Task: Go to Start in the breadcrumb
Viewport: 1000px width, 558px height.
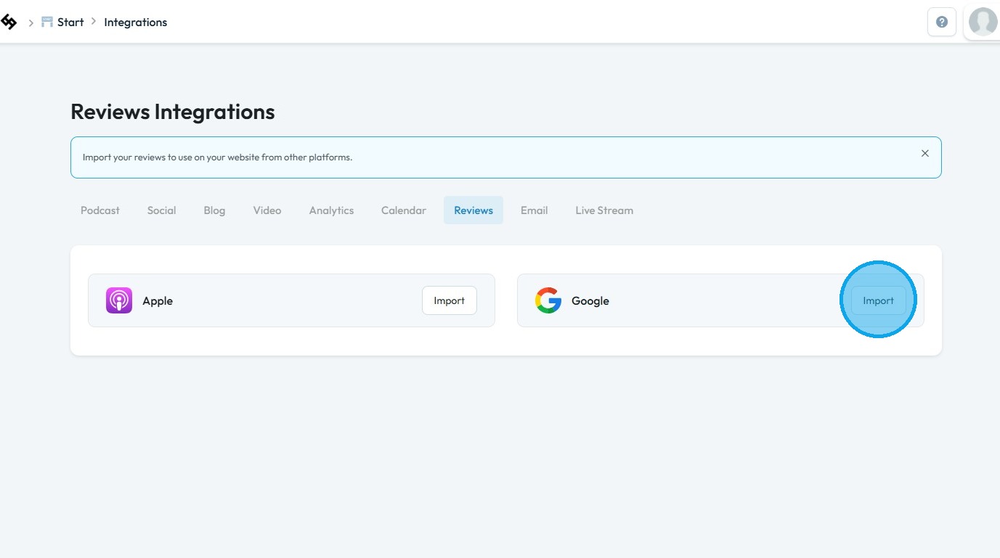Action: pyautogui.click(x=70, y=22)
